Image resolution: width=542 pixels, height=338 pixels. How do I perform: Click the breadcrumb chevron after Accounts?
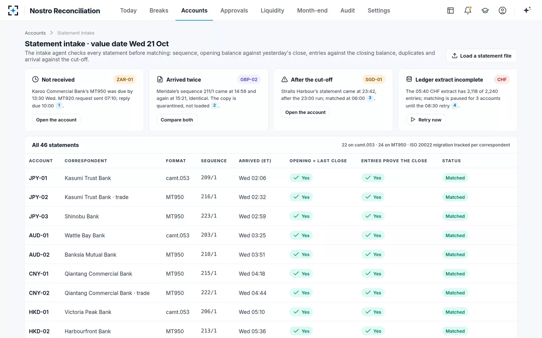pyautogui.click(x=52, y=33)
